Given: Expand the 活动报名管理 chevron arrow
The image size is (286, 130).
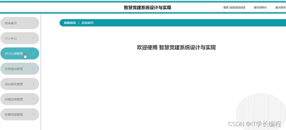Looking at the screenshot, I should [x=33, y=84].
